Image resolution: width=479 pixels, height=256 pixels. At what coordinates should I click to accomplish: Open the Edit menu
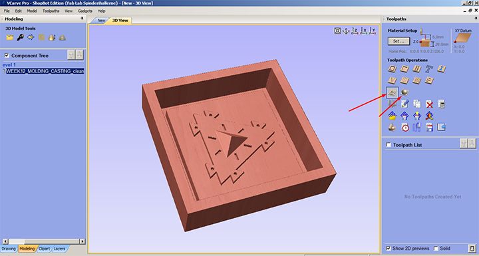tap(19, 11)
